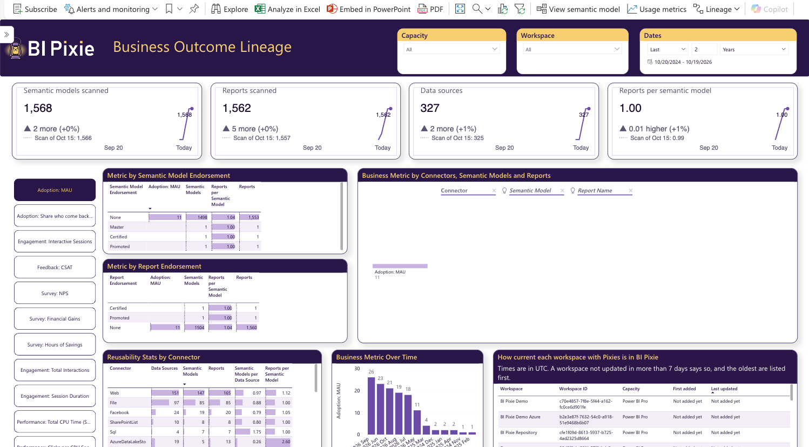
Task: Expand the chevron next to the bookmark icon
Action: pyautogui.click(x=180, y=9)
